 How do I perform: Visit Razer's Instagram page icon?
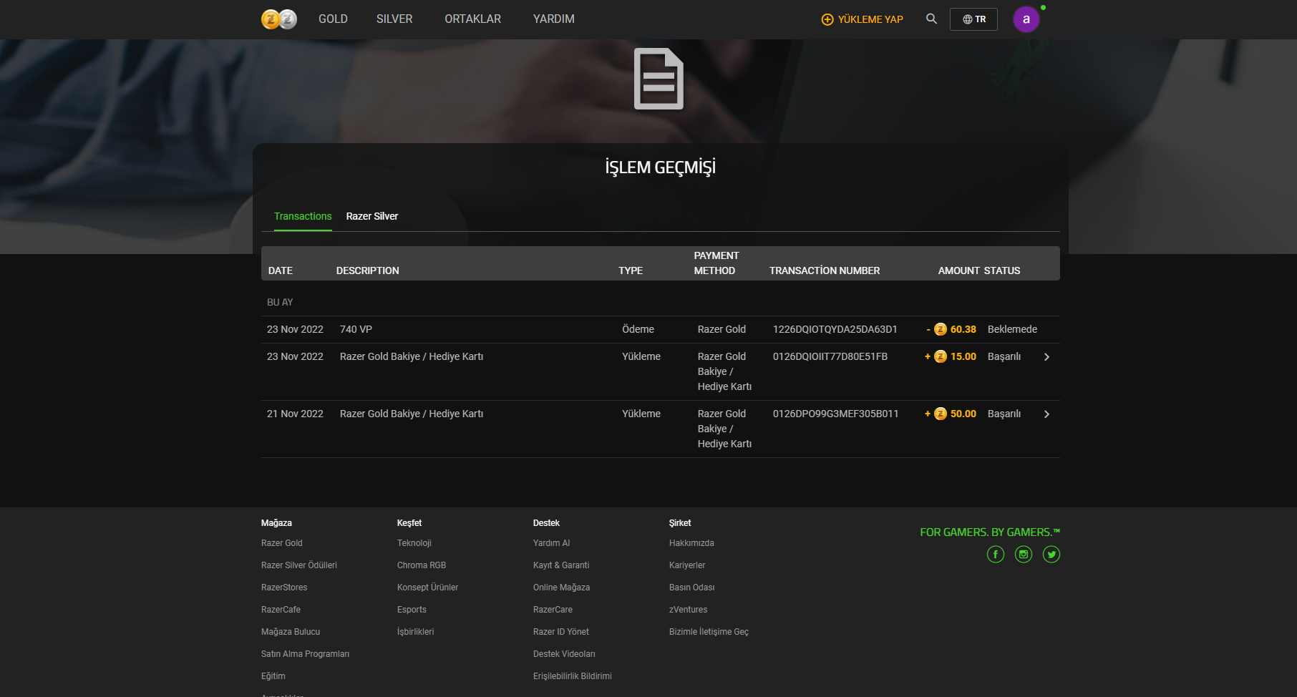click(x=1024, y=555)
